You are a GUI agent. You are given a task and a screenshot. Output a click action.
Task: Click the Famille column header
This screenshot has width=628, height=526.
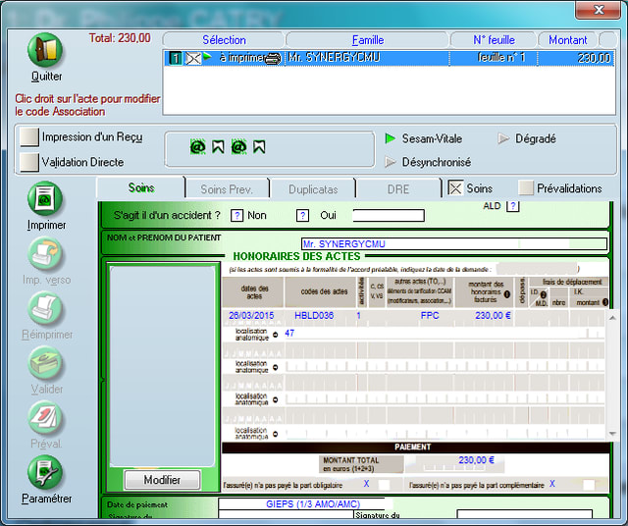[x=367, y=40]
